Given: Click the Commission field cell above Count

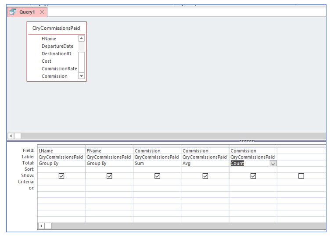Looking at the screenshot, I should pos(253,151).
